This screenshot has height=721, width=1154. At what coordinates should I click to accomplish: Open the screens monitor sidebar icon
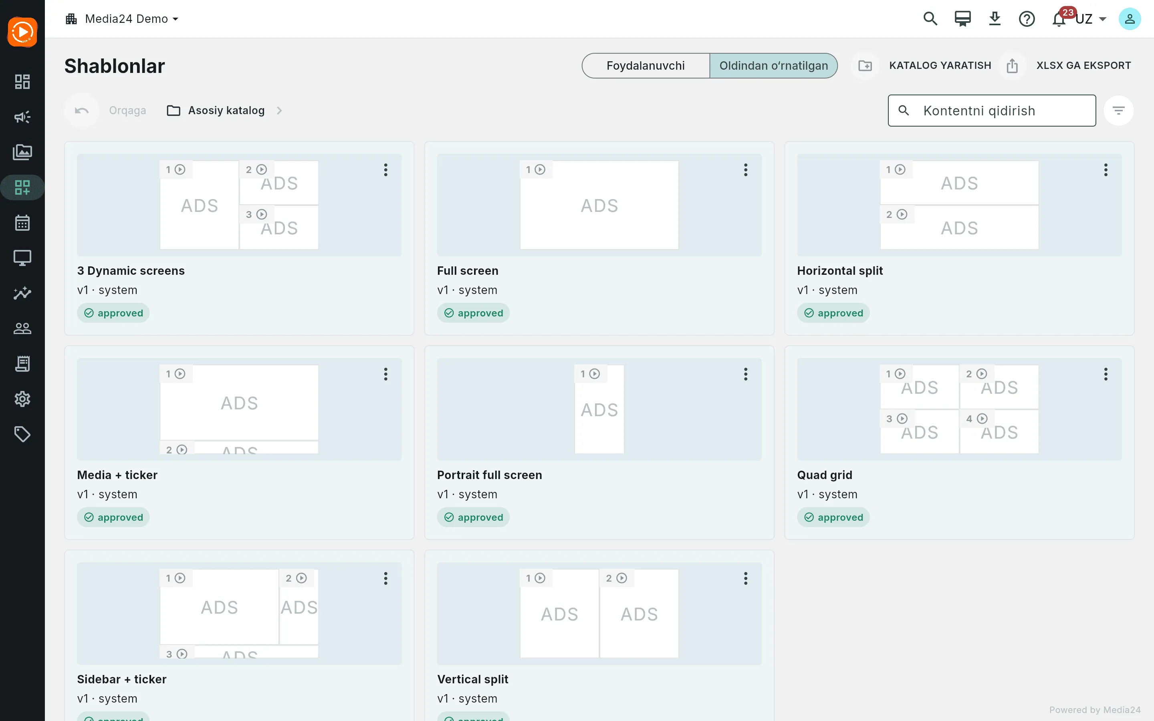point(22,258)
